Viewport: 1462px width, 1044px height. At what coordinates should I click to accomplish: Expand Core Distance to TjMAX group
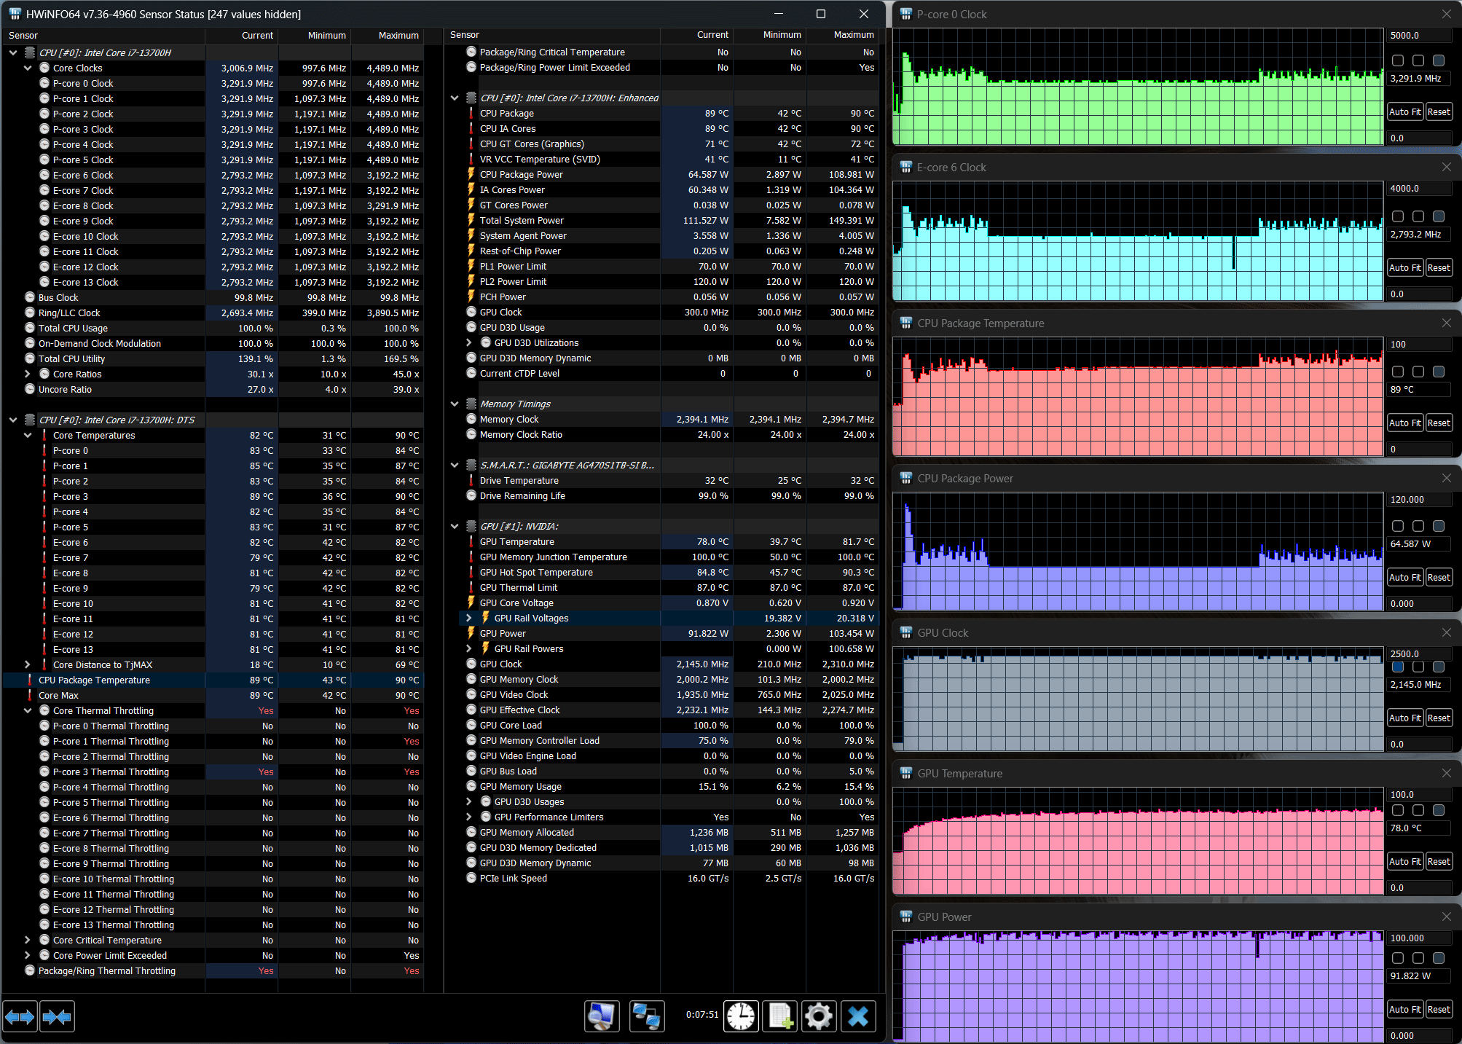(x=28, y=664)
